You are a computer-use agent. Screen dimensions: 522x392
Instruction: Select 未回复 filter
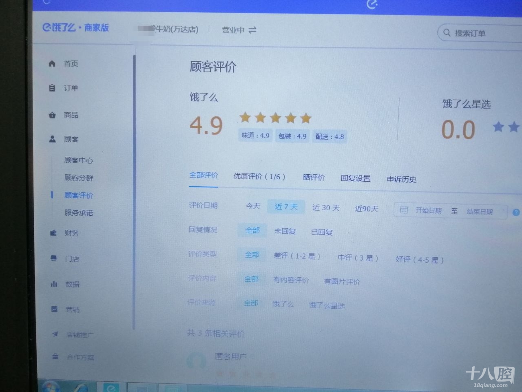click(285, 231)
